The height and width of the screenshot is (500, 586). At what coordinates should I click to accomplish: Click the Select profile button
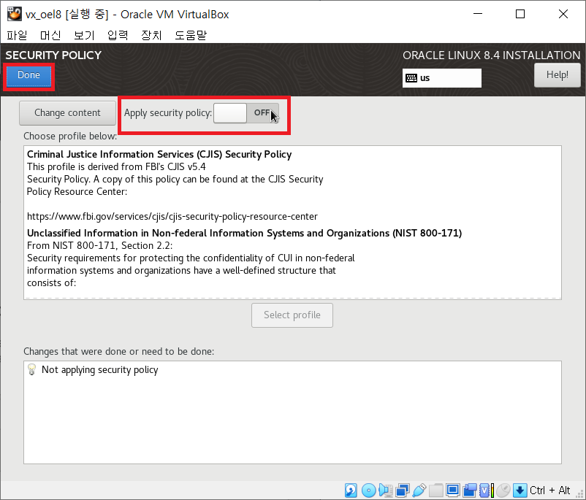point(292,315)
